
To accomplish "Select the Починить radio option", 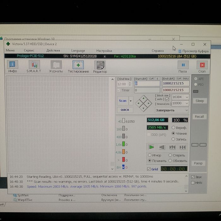I will tap(150, 161).
